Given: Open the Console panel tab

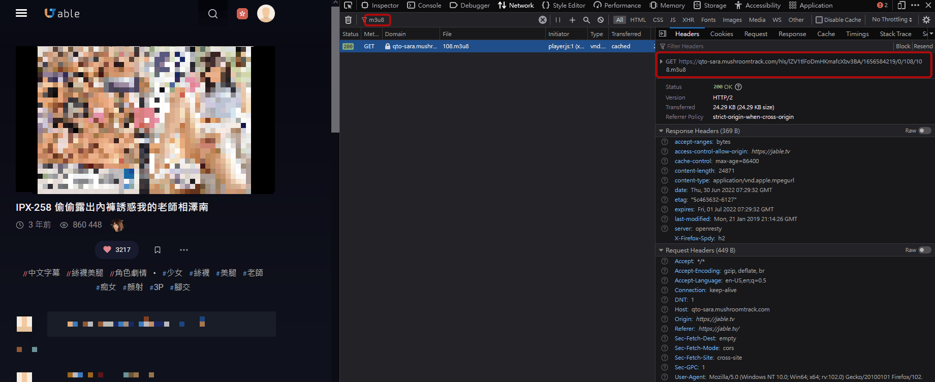Looking at the screenshot, I should [424, 6].
